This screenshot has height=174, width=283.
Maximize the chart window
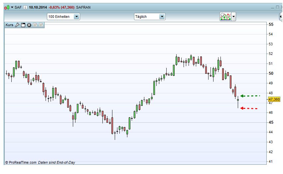pyautogui.click(x=277, y=7)
